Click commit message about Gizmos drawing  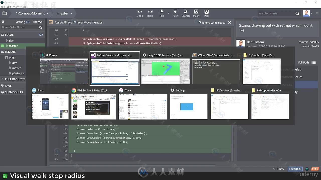pyautogui.click(x=276, y=28)
